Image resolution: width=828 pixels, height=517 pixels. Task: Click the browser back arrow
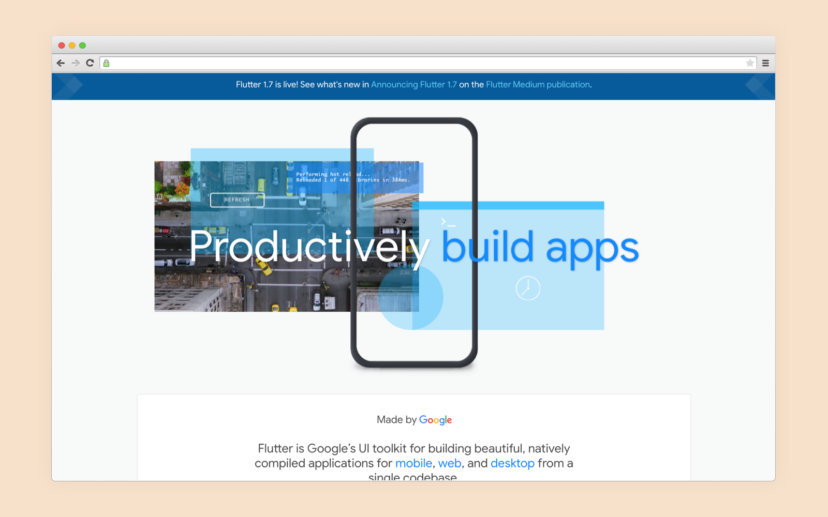61,63
